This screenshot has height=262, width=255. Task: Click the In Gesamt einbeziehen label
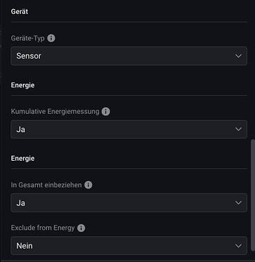point(46,185)
